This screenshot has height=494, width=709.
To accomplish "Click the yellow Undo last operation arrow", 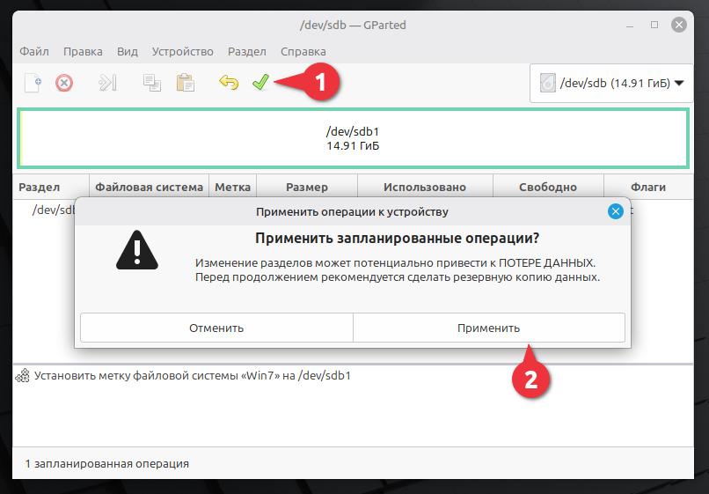I will click(229, 83).
